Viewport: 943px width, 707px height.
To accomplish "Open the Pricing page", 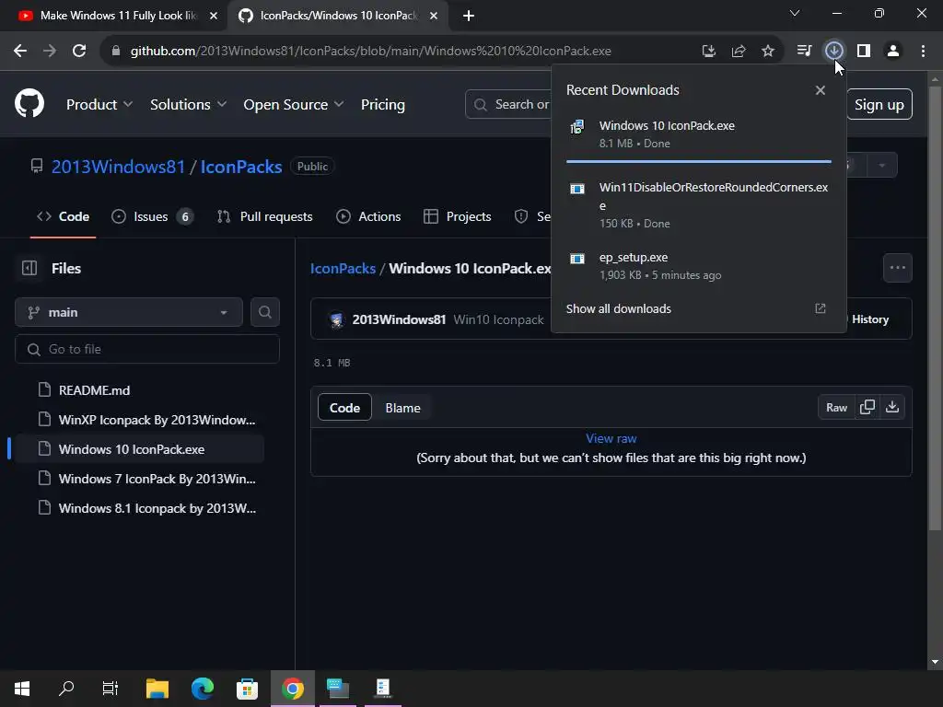I will pos(382,105).
